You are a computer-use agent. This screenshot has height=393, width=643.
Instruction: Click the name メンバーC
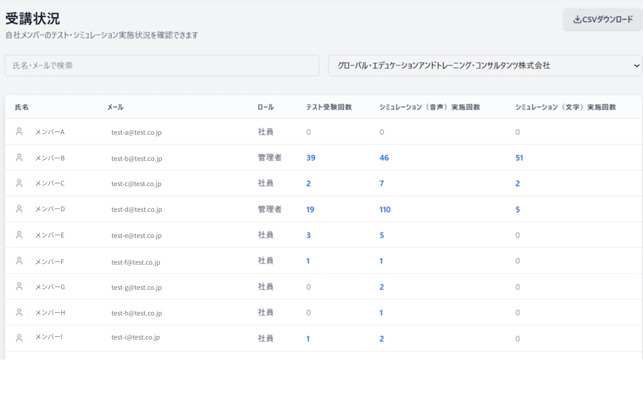click(50, 183)
